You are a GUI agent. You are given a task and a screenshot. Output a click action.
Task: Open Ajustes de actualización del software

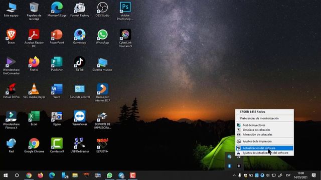[x=264, y=153]
